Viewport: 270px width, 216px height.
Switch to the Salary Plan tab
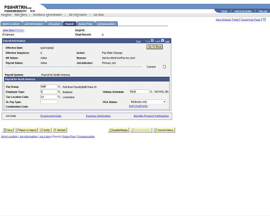tap(86, 24)
